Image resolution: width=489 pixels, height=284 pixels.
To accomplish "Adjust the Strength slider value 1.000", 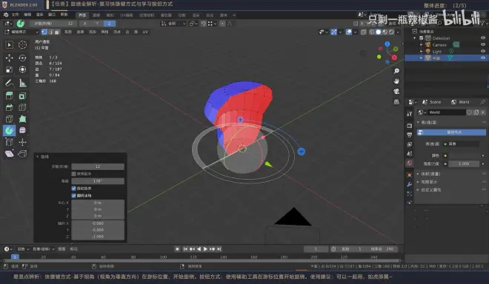I will (x=464, y=163).
